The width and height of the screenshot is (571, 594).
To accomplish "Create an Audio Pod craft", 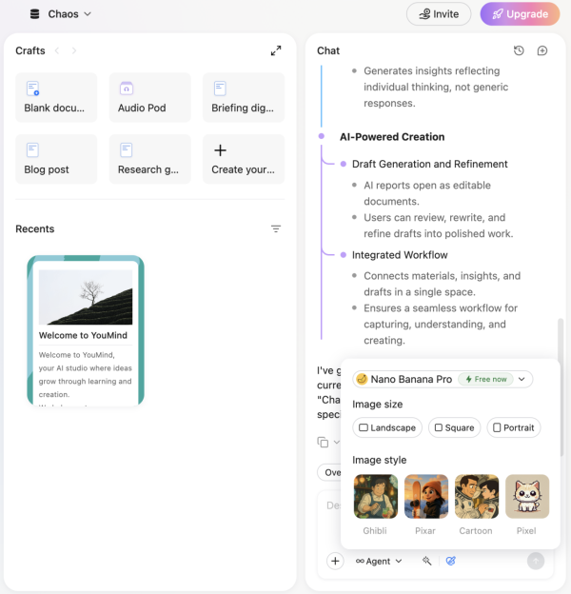I will [x=149, y=97].
